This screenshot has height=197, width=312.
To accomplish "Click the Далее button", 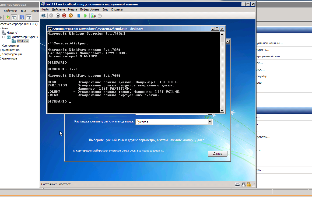I will (218, 154).
